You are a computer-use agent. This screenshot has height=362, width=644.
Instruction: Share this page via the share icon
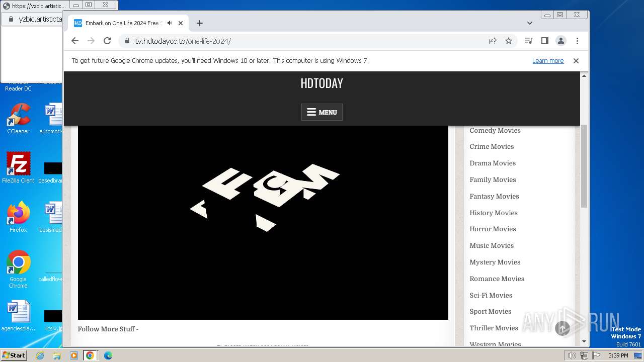493,41
